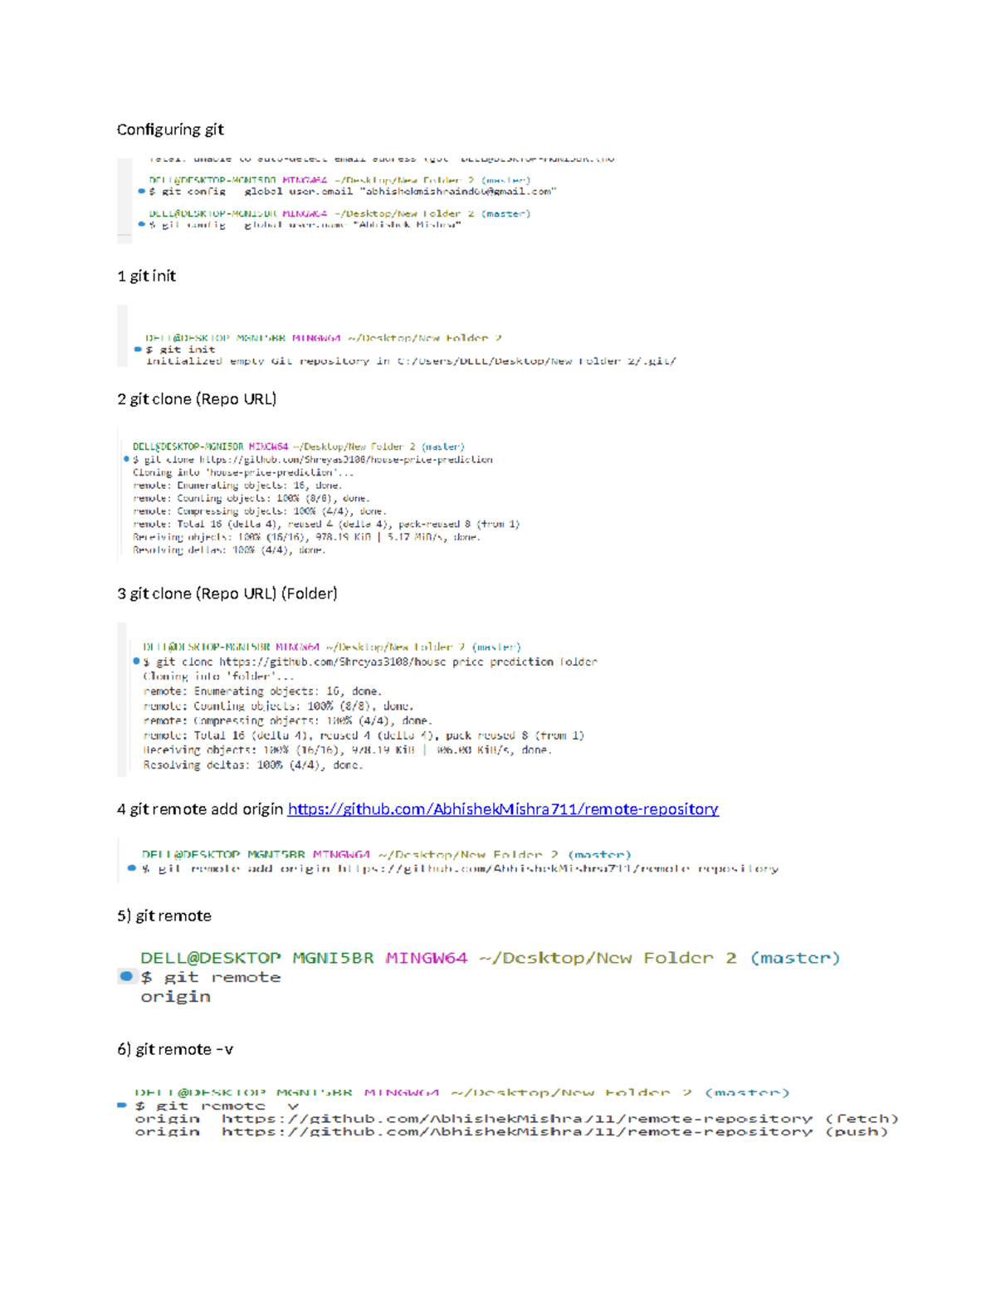This screenshot has width=996, height=1289.
Task: Click the origin '(fetch)' output line
Action: point(516,1119)
